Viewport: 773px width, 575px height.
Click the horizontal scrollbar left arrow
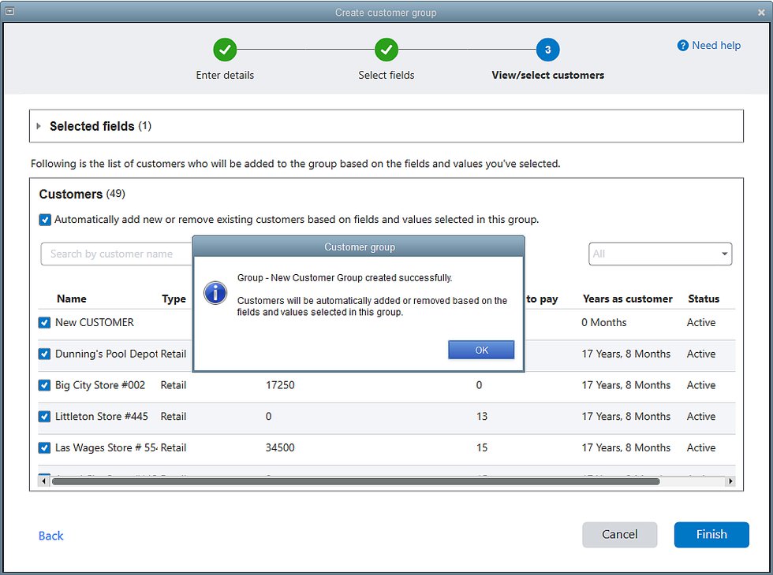[x=45, y=481]
